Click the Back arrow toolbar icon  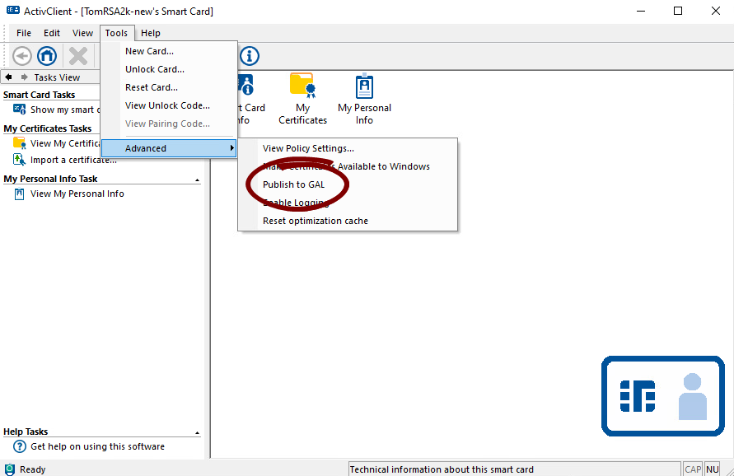coord(21,56)
